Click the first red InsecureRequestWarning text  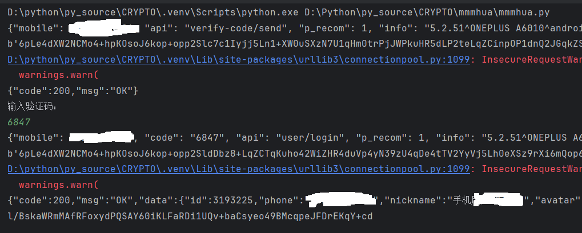click(532, 59)
